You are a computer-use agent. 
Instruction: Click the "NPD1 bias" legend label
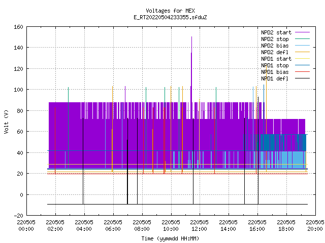275,72
